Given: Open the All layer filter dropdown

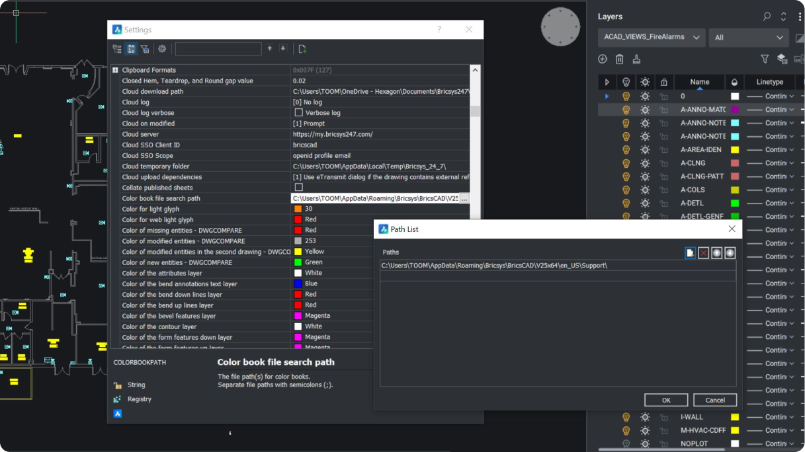Looking at the screenshot, I should [749, 38].
